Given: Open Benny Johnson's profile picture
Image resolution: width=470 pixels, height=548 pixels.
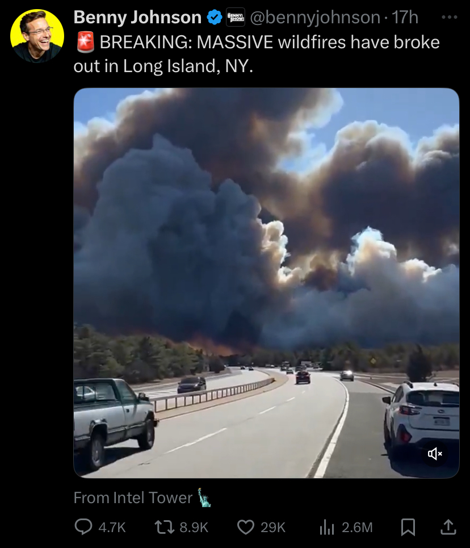Looking at the screenshot, I should click(37, 36).
